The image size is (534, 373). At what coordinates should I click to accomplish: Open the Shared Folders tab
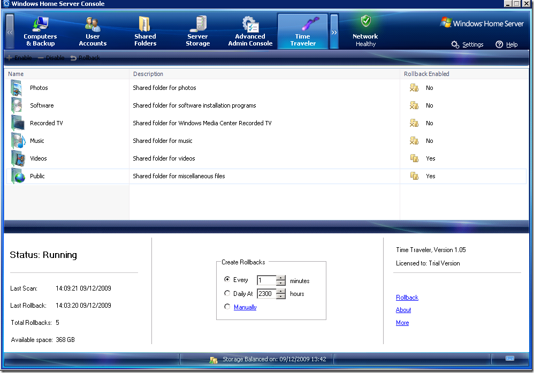point(145,32)
